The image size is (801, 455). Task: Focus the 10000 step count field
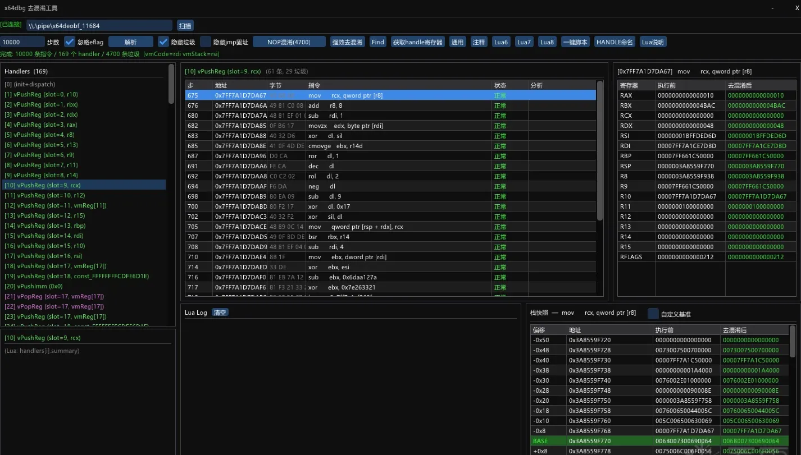pos(22,42)
